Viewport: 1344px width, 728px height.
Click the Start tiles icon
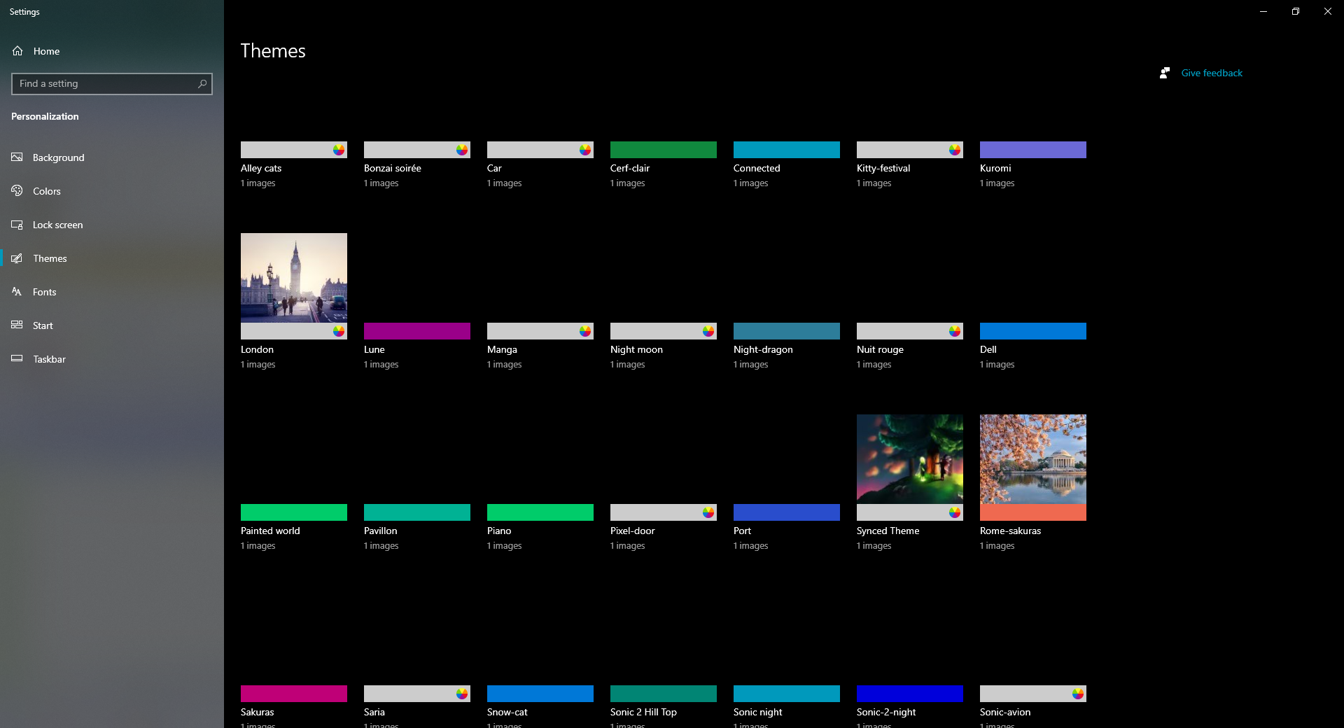[x=17, y=325]
